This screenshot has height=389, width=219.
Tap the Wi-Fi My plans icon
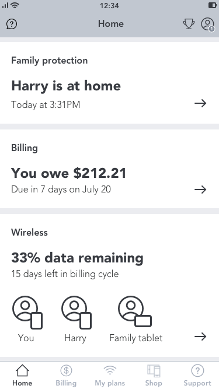(x=110, y=370)
